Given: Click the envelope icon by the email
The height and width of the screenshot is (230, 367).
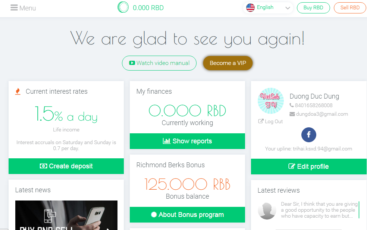Looking at the screenshot, I should click(x=292, y=114).
